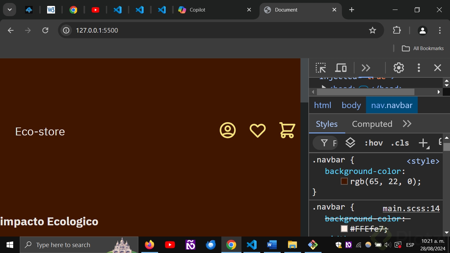Viewport: 450px width, 253px height.
Task: Open the rgb(65, 22, 0) color swatch
Action: click(x=344, y=181)
